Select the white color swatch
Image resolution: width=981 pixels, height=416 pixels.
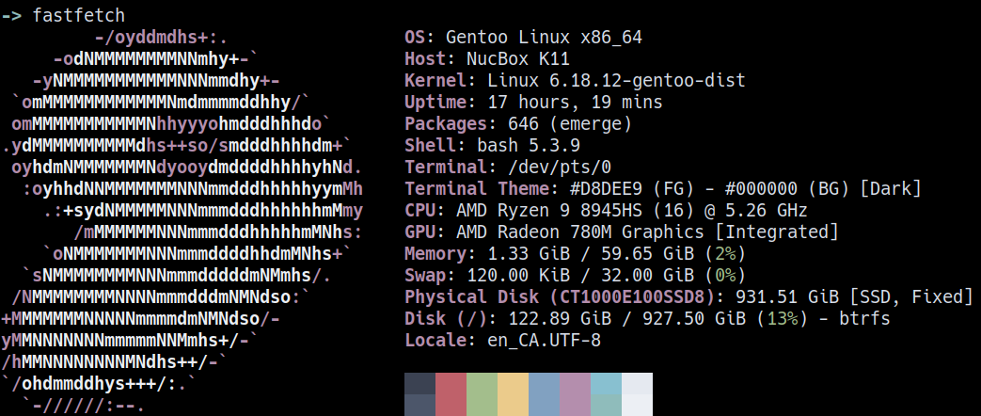click(x=637, y=393)
